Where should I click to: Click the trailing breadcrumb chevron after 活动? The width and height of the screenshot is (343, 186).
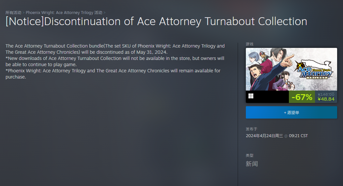(104, 13)
